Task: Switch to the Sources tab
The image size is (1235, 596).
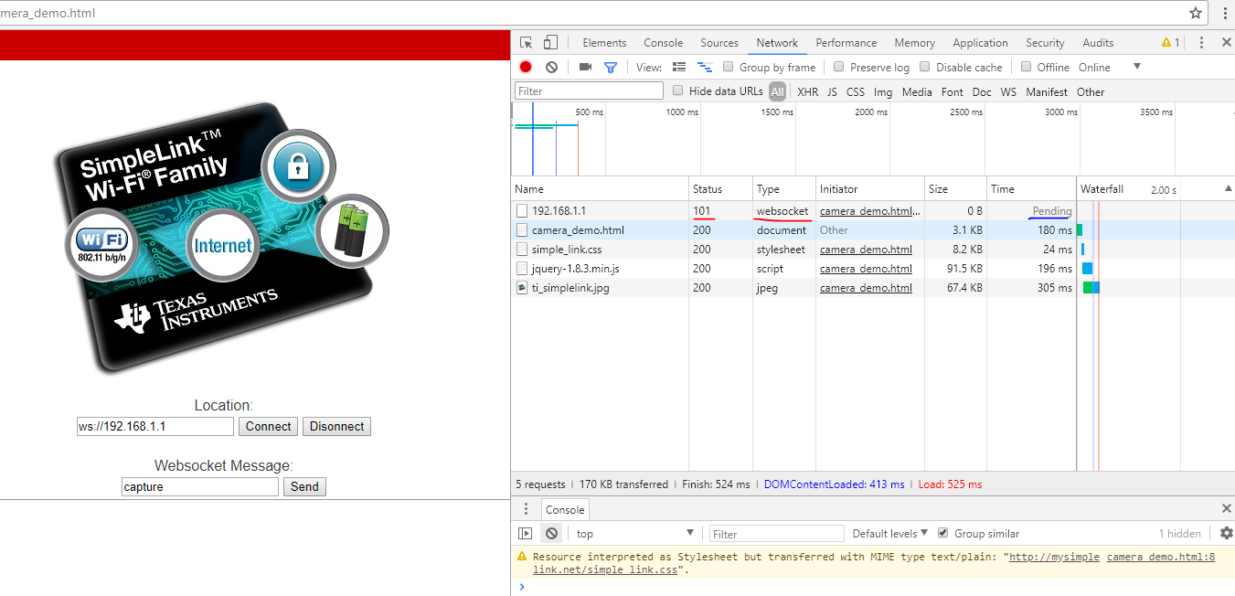Action: tap(719, 43)
